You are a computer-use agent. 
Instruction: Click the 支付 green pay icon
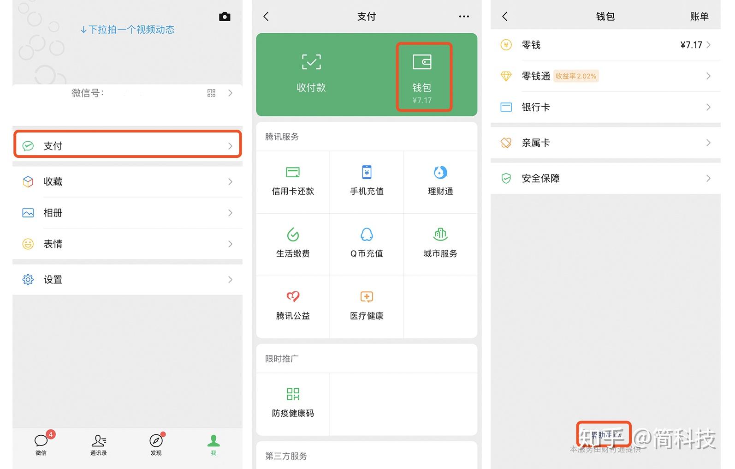[x=28, y=146]
